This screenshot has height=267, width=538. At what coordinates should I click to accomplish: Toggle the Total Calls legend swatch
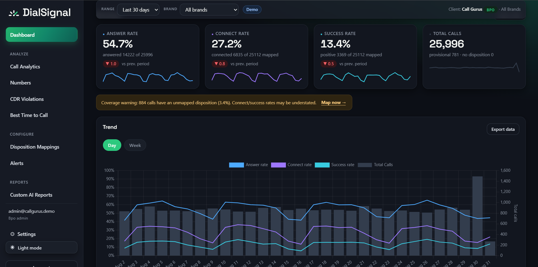[365, 165]
